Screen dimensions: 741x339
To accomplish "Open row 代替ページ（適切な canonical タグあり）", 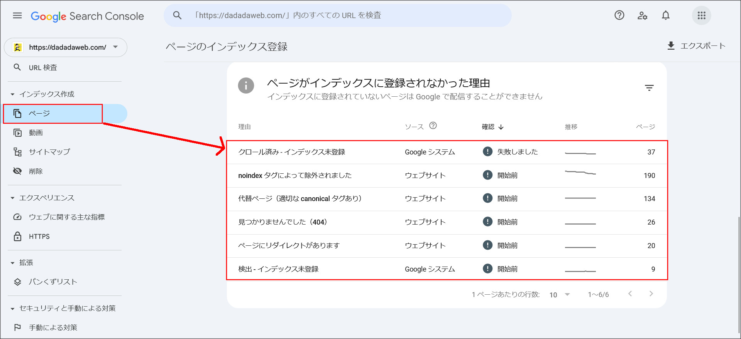I will (x=447, y=199).
